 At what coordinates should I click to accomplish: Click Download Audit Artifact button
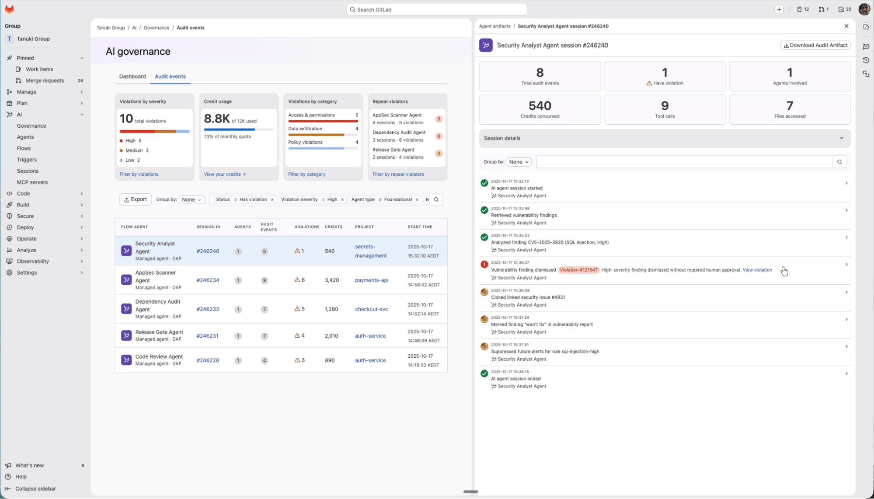[x=815, y=45]
